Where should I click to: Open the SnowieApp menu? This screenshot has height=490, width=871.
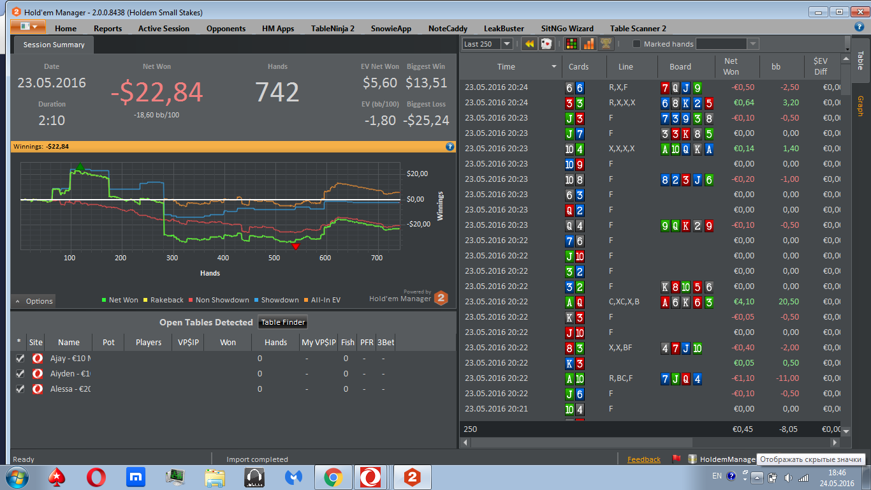[392, 28]
